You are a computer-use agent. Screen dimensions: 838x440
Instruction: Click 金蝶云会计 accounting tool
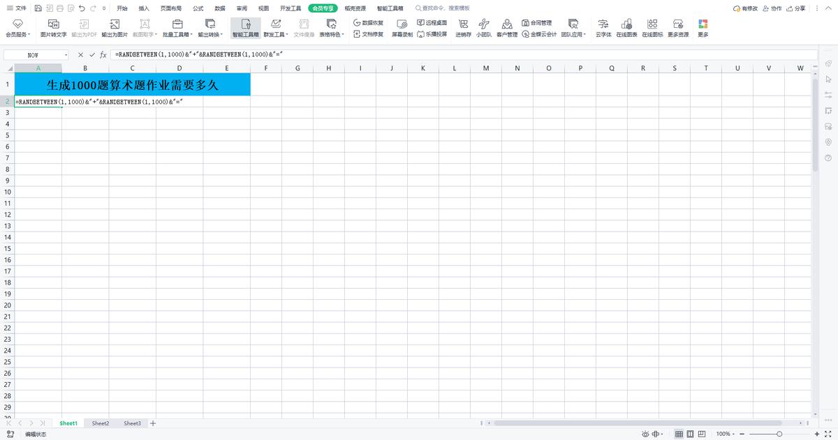click(x=539, y=33)
